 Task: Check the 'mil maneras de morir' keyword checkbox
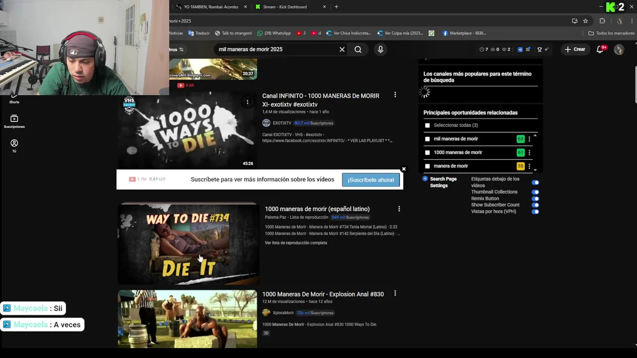coord(427,139)
